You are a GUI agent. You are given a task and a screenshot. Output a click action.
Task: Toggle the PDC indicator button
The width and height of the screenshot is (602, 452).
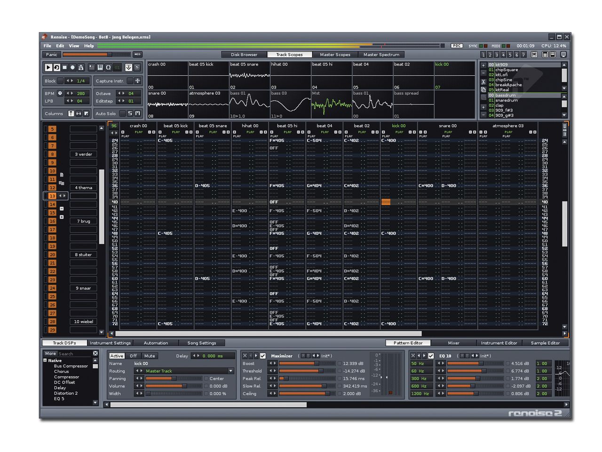click(457, 46)
